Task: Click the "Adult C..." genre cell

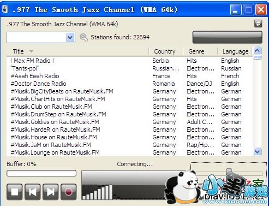Action: pos(199,122)
